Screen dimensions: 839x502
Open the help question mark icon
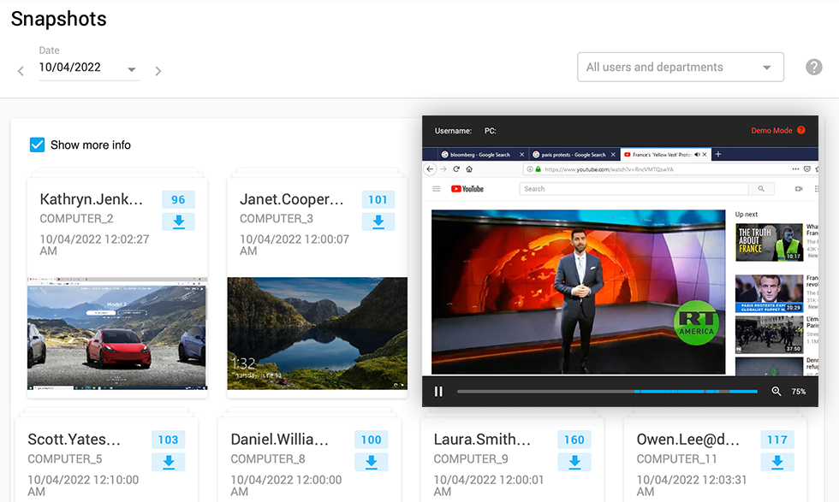click(x=814, y=68)
